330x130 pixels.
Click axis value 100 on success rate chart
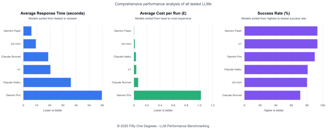[x=323, y=105]
